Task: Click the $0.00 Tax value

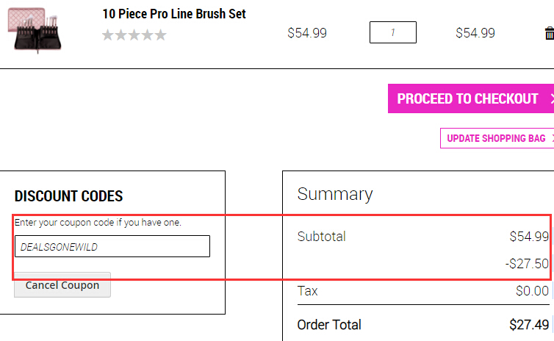Action: click(532, 291)
